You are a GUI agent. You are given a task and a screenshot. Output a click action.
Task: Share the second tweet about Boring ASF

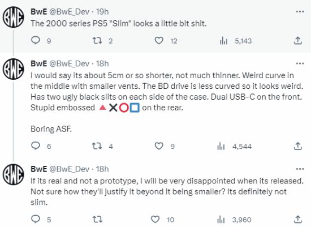click(297, 146)
